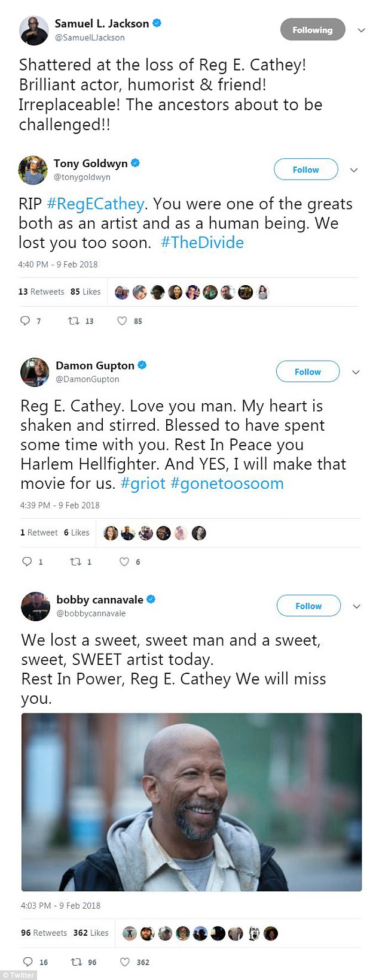The width and height of the screenshot is (379, 980).
Task: Reply to bobby cannavale's tweet
Action: 27,962
